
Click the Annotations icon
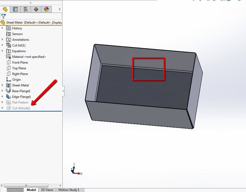click(9, 40)
